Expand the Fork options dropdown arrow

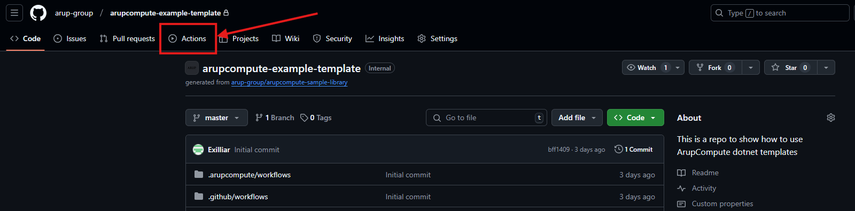tap(751, 67)
